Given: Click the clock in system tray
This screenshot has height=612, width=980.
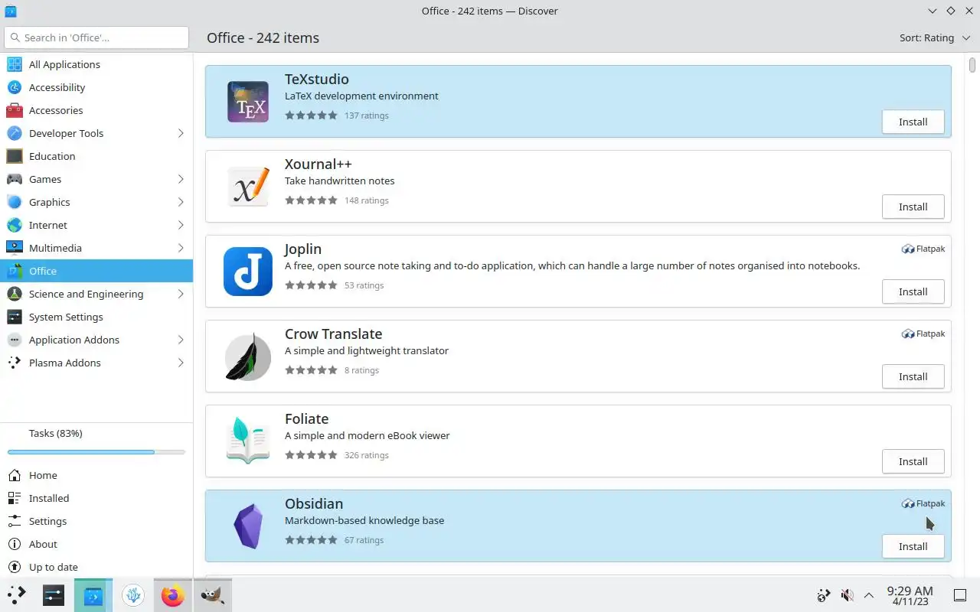Looking at the screenshot, I should pos(910,595).
